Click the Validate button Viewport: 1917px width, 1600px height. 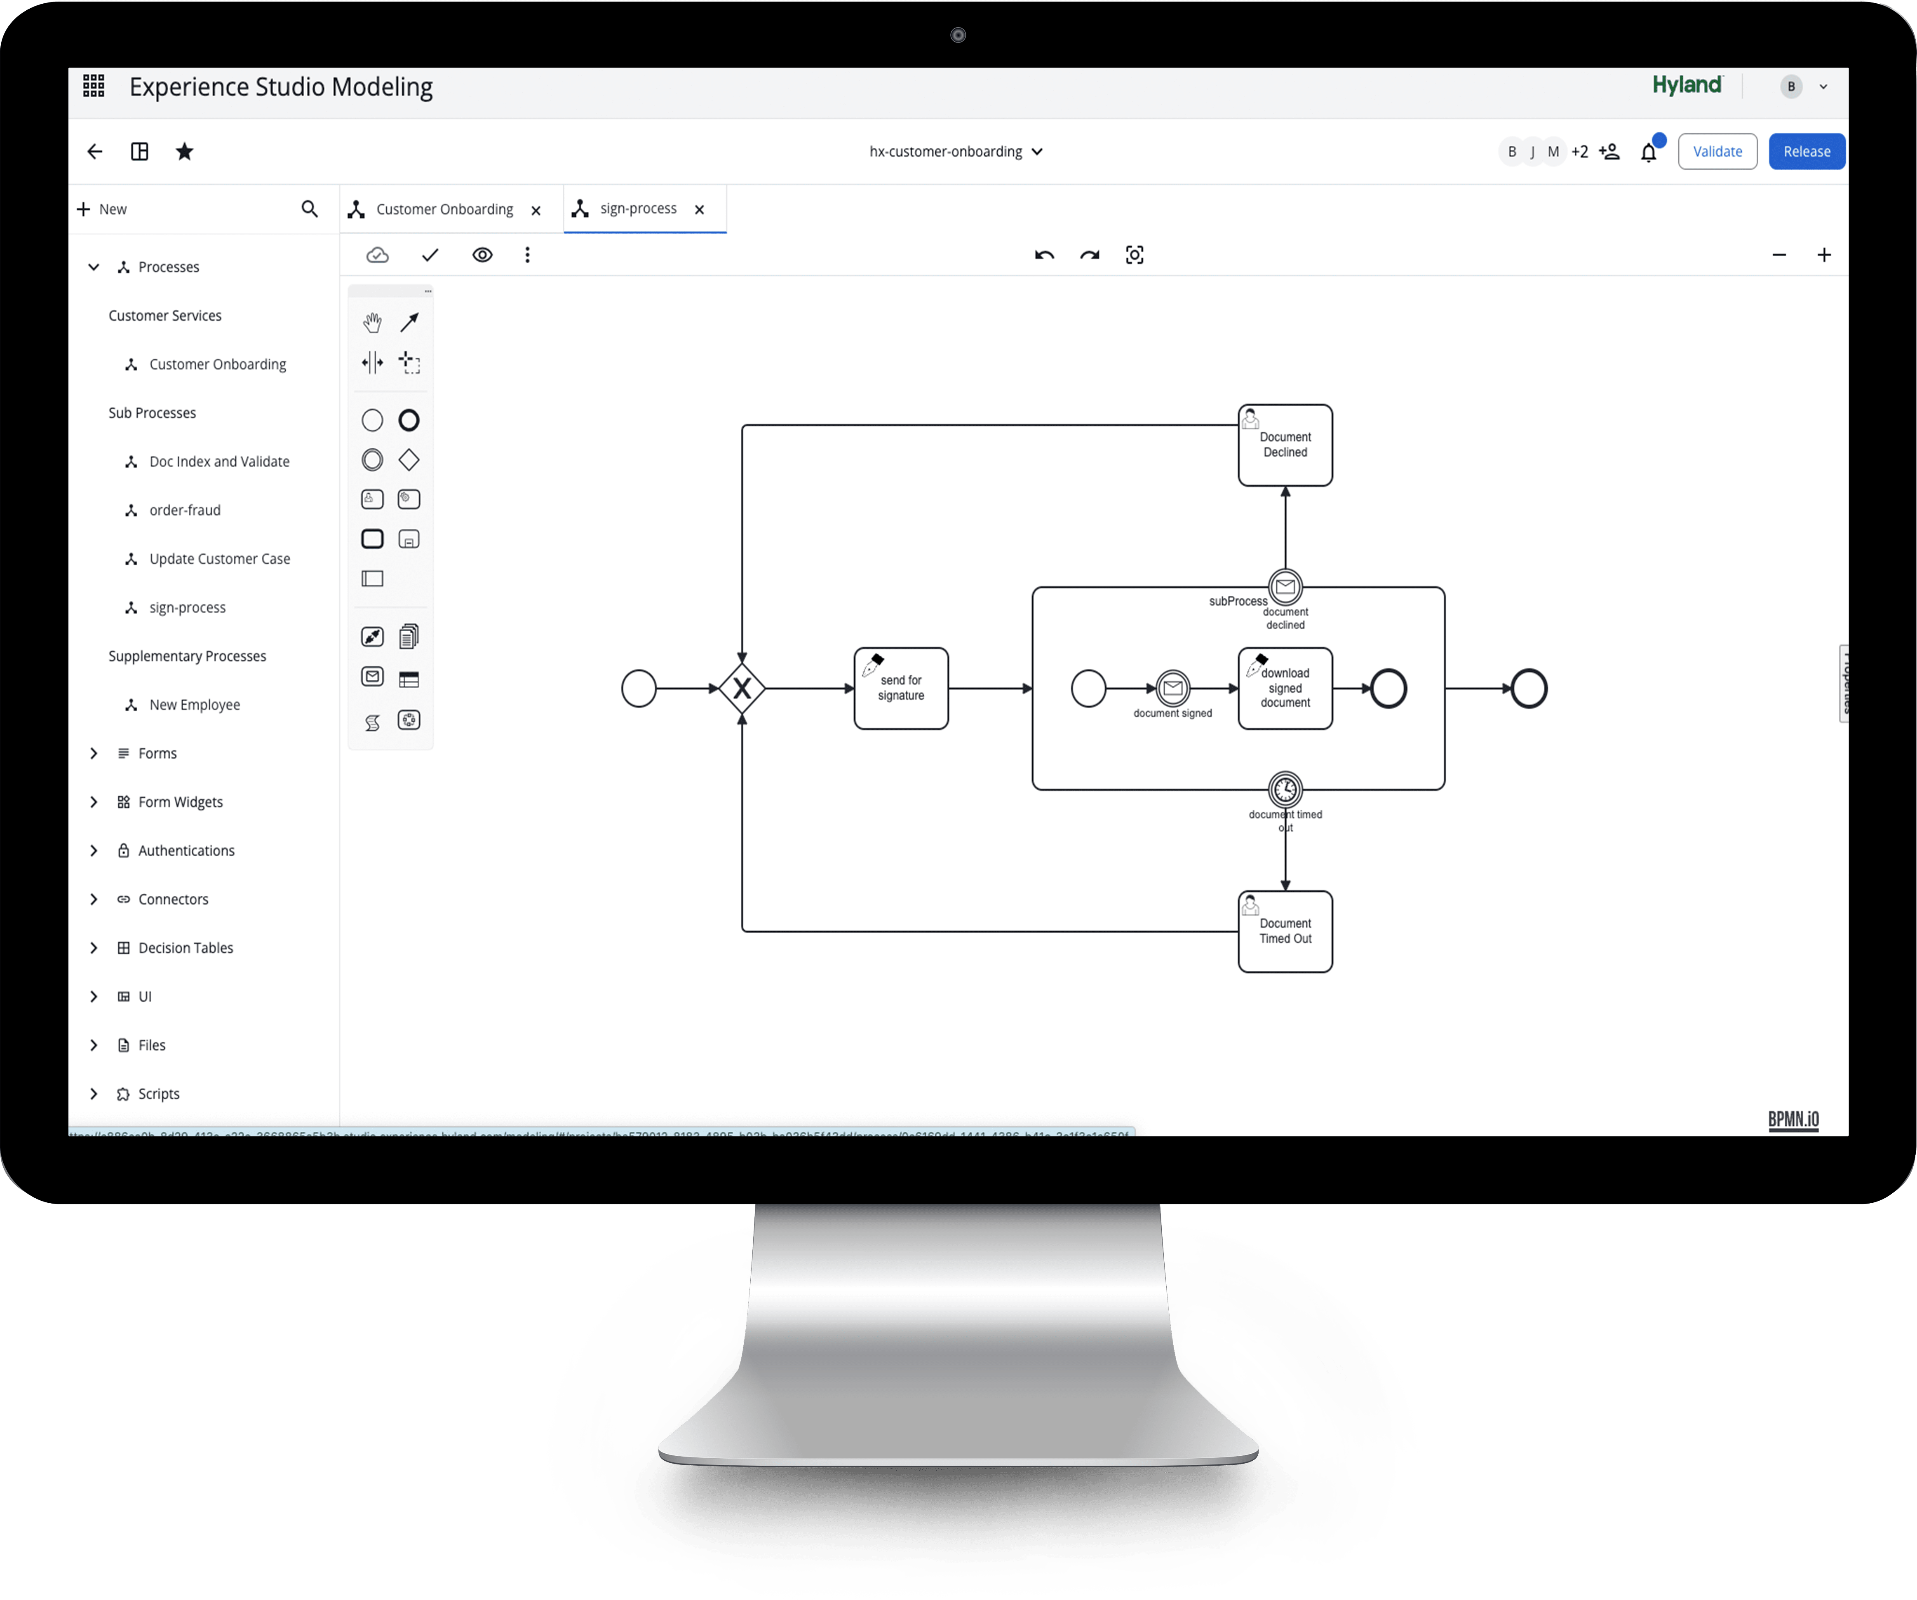click(1716, 151)
